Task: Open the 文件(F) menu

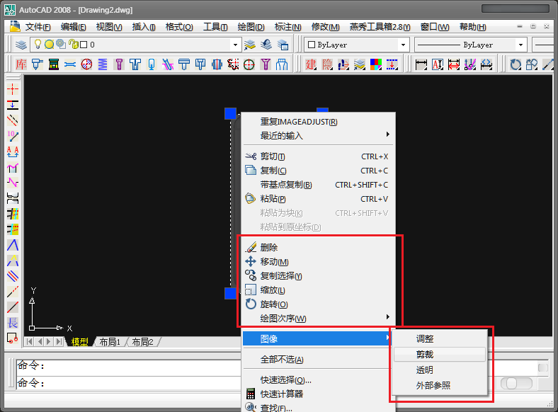Action: [38, 27]
